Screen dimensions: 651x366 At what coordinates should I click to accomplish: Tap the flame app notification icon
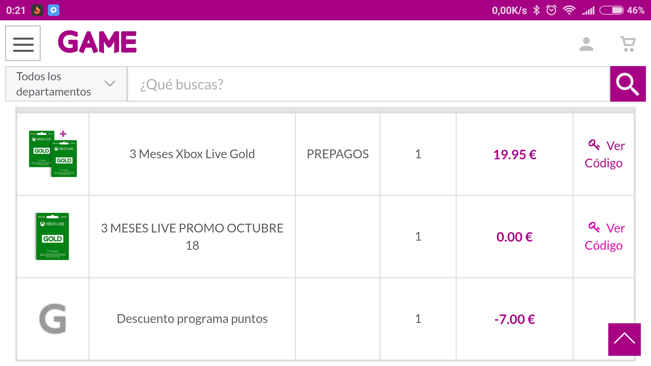tap(37, 10)
